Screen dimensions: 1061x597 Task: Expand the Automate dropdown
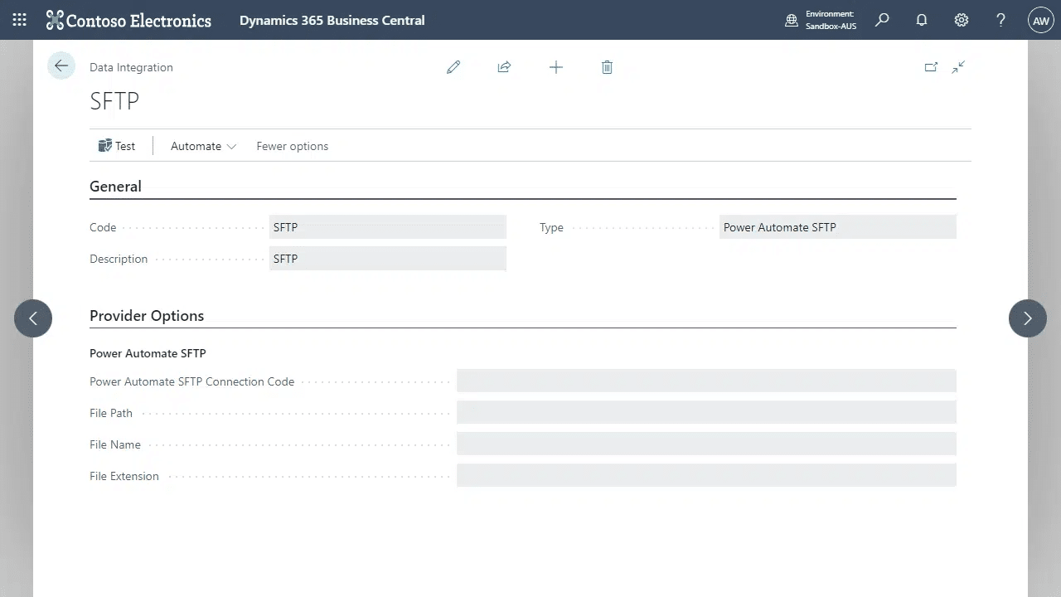pos(203,146)
